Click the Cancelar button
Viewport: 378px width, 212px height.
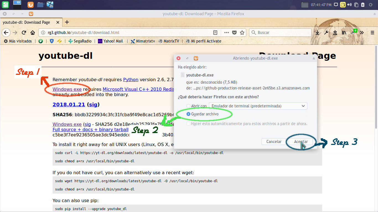click(274, 142)
